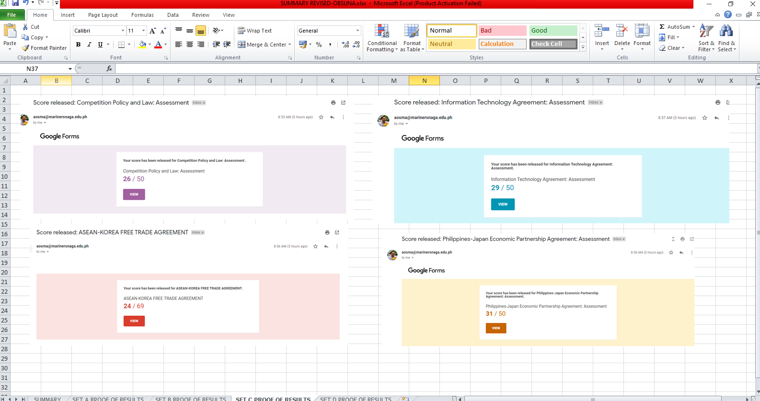The height and width of the screenshot is (401, 760).
Task: Apply the red Font Color
Action: (158, 45)
